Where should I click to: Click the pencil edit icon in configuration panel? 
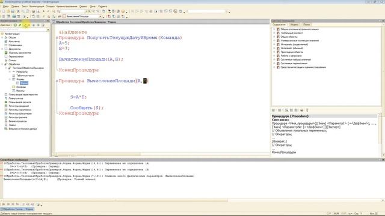pos(20,25)
